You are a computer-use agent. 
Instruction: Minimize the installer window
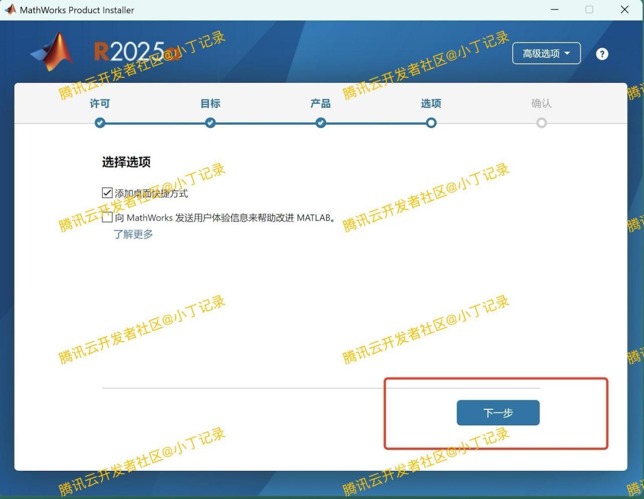point(555,10)
